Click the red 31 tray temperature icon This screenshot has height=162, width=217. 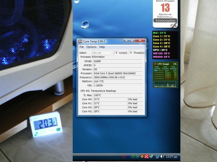click(124, 157)
